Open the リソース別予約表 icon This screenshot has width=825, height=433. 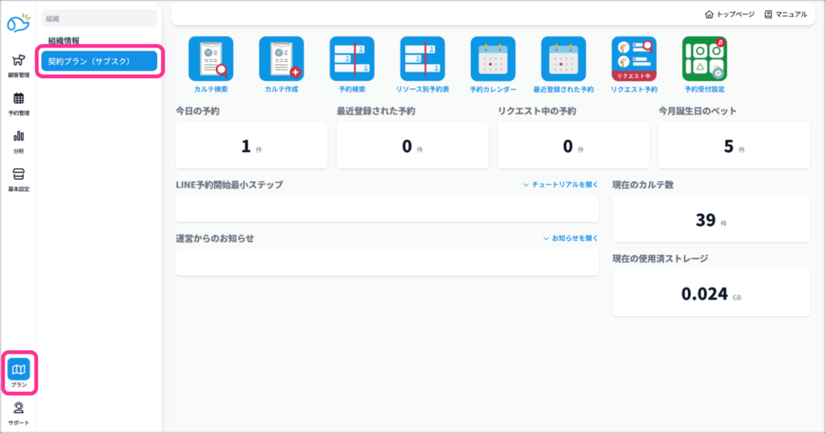422,59
